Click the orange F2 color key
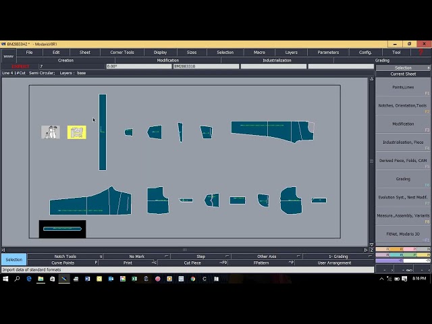 [396, 249]
